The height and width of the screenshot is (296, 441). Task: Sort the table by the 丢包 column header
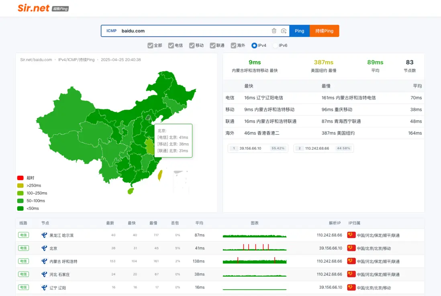point(175,223)
